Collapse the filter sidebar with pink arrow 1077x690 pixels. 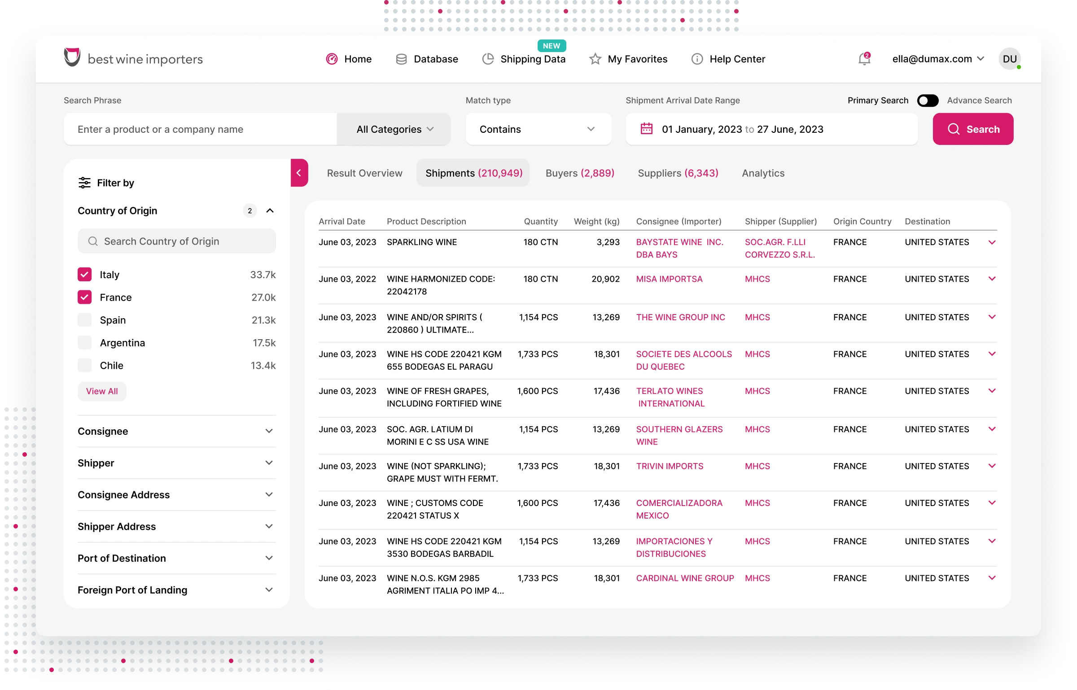tap(299, 173)
